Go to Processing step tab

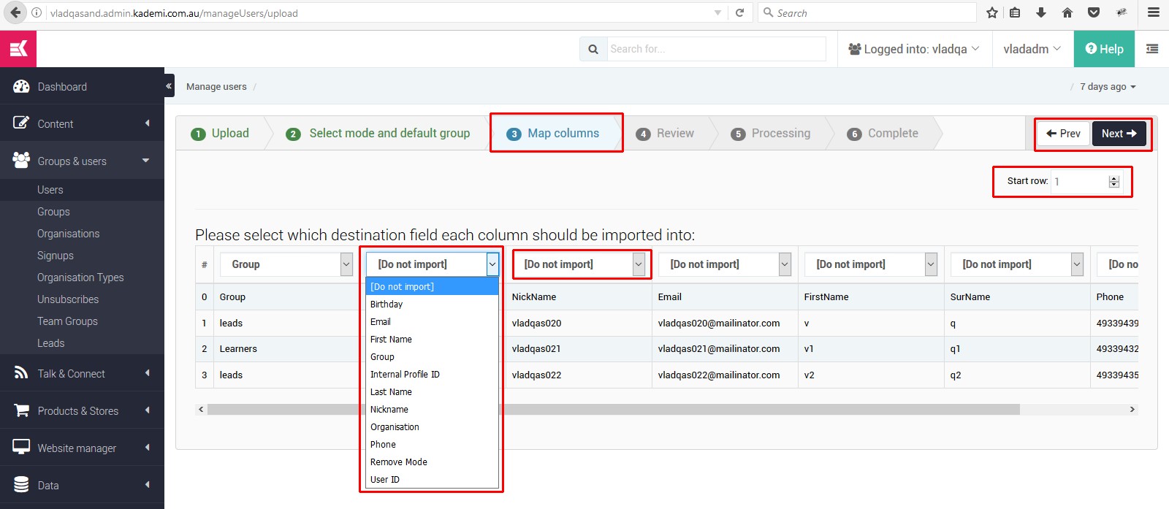[771, 133]
